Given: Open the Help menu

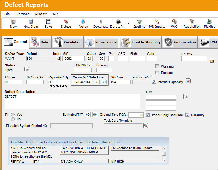Looking at the screenshot, I should 55,14.
